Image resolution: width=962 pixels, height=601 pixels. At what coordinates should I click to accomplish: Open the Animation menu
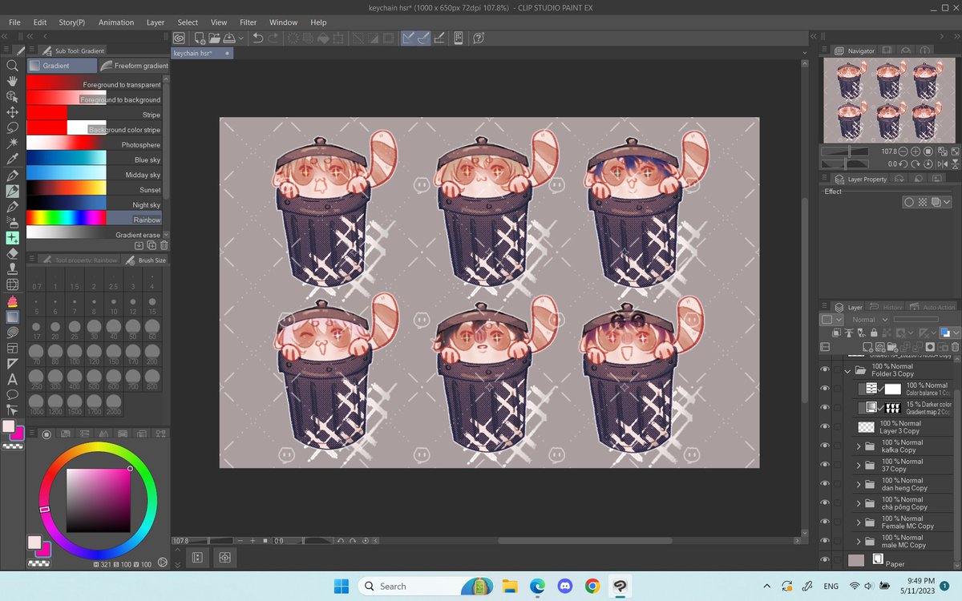pos(116,22)
